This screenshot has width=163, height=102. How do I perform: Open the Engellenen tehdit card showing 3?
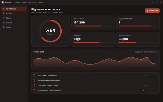coord(138,23)
